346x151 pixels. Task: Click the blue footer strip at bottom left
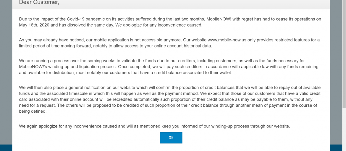point(6,148)
